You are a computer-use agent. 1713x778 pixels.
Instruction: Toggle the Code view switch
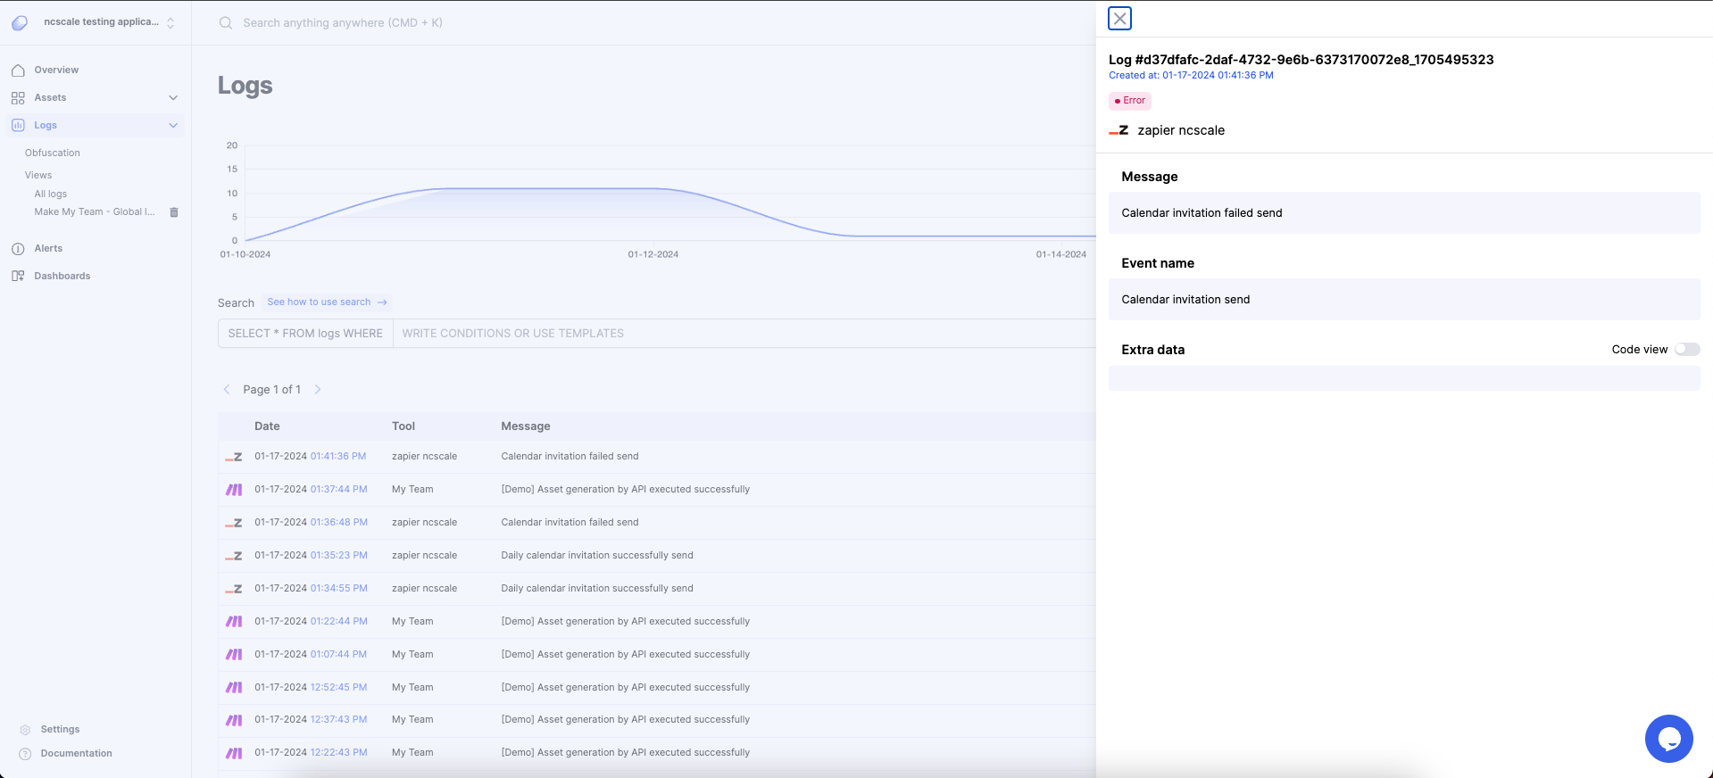1687,350
